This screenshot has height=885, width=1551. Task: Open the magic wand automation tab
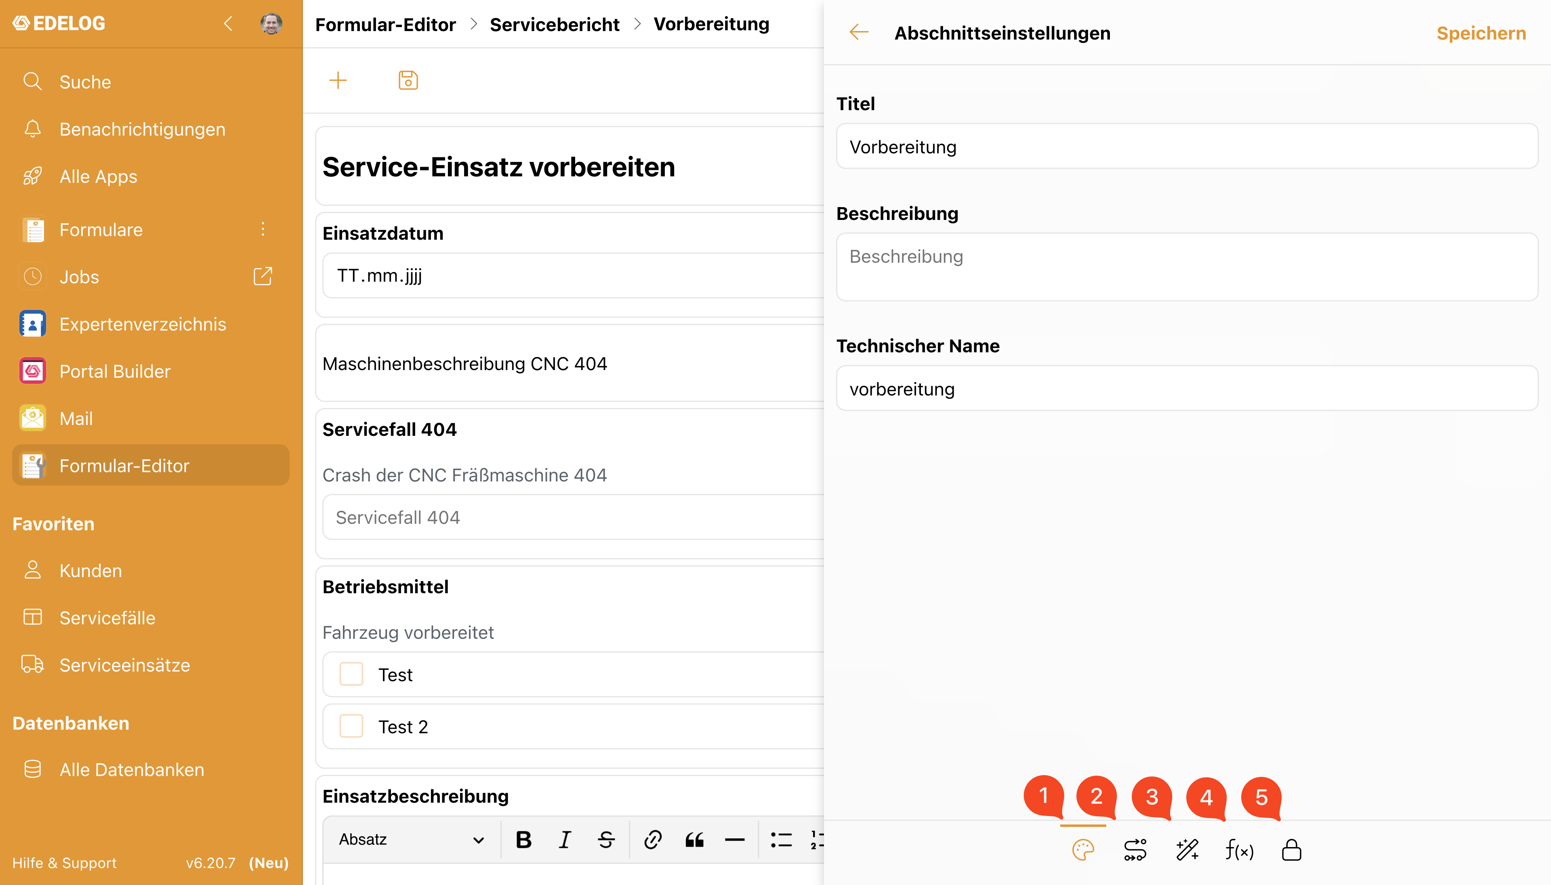click(x=1187, y=850)
